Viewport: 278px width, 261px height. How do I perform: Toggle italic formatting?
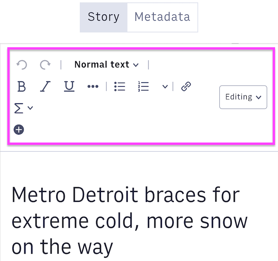coord(45,87)
